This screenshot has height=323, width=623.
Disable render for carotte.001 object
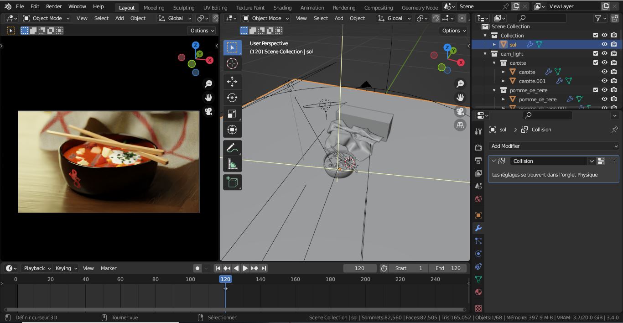click(614, 81)
